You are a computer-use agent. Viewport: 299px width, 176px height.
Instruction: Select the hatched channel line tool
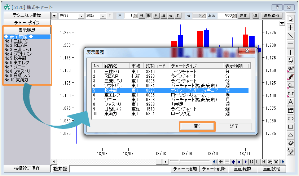290,77
